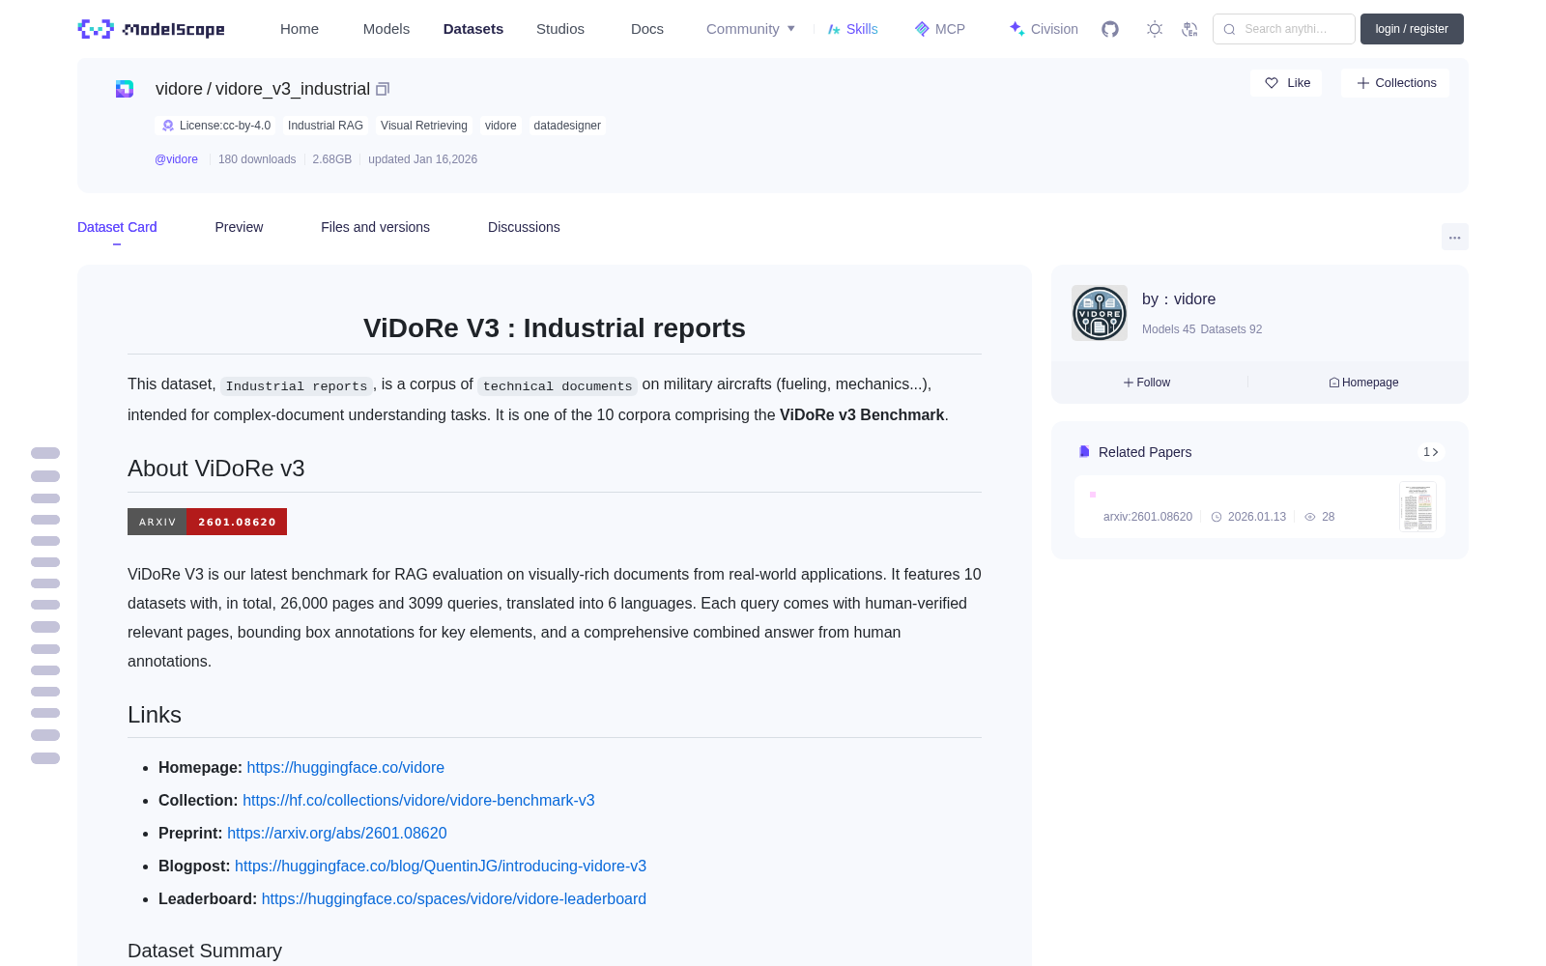Click the arXiv 2601.08620 badge

point(207,522)
